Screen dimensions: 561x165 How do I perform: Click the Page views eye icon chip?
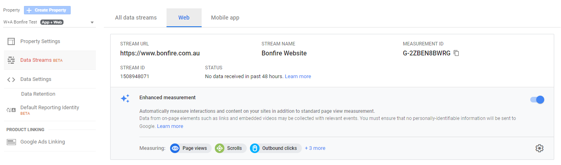175,148
